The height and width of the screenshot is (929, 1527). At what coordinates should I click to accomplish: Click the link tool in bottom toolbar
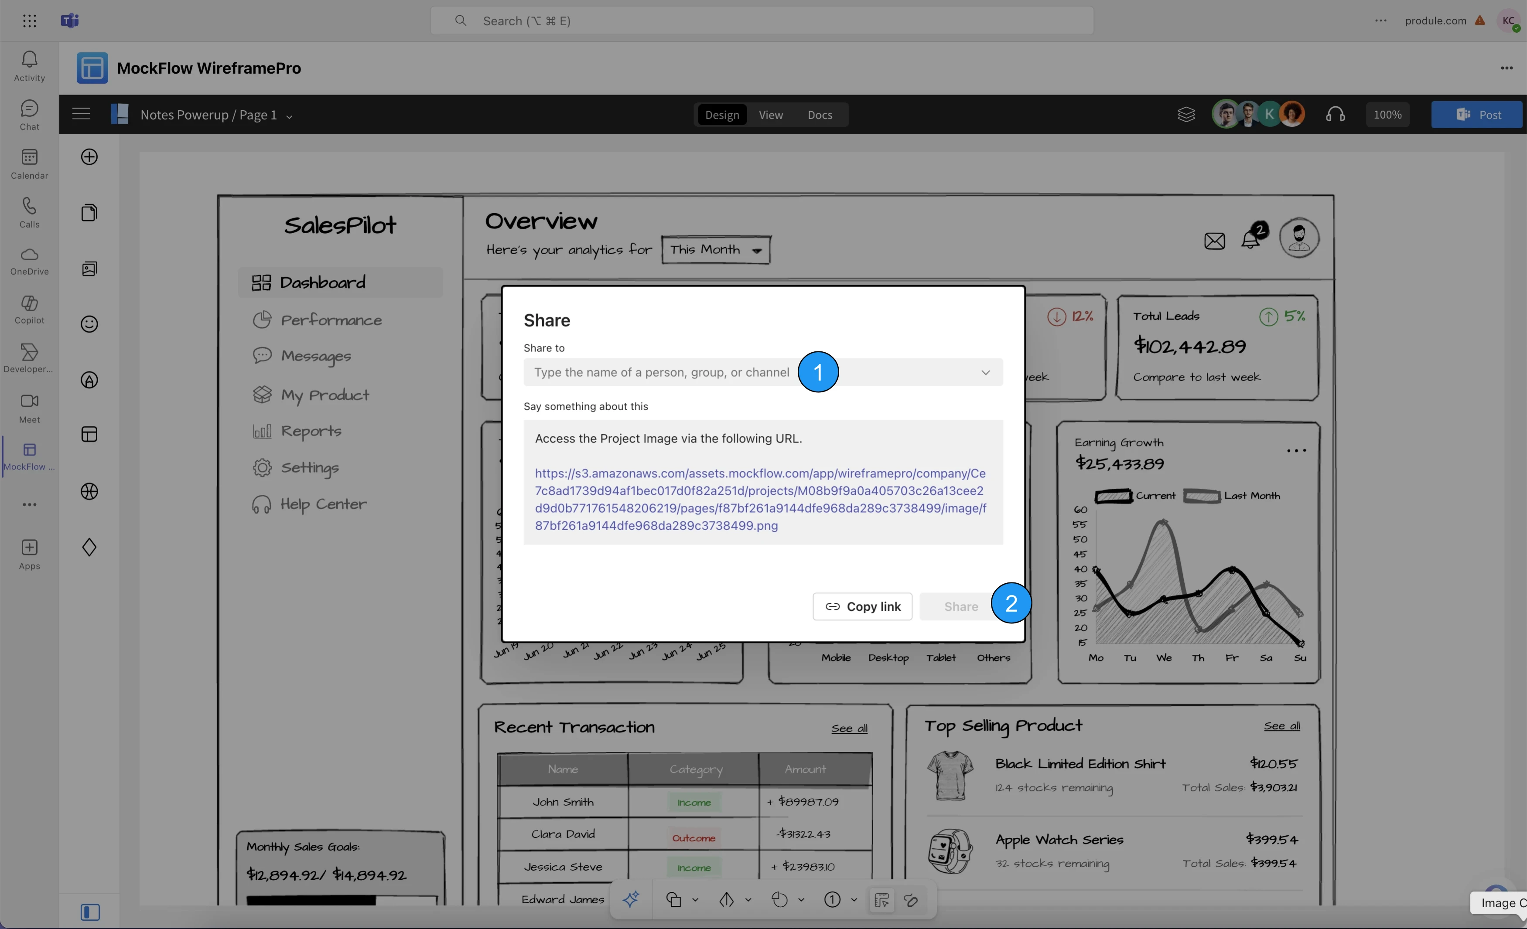pos(910,900)
